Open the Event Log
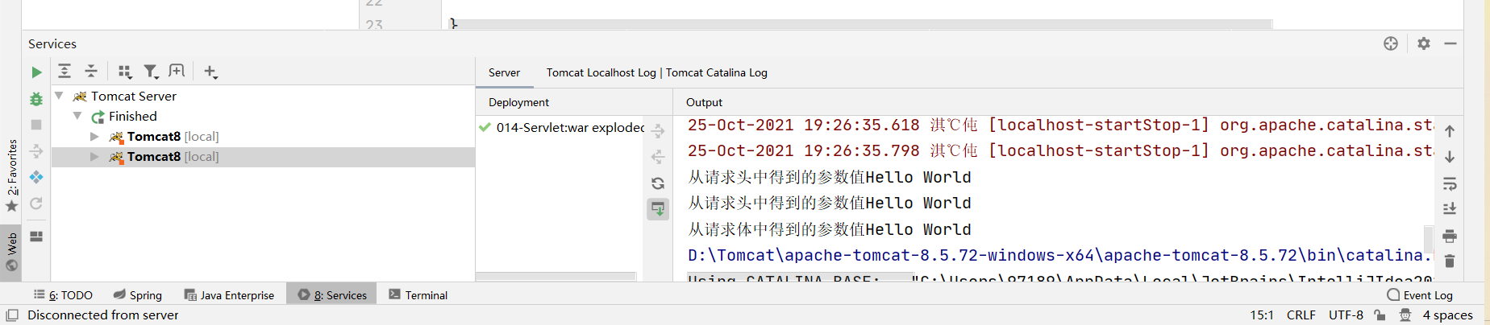Viewport: 1490px width, 325px height. coord(1420,295)
